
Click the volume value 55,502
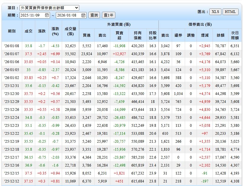click(70, 54)
